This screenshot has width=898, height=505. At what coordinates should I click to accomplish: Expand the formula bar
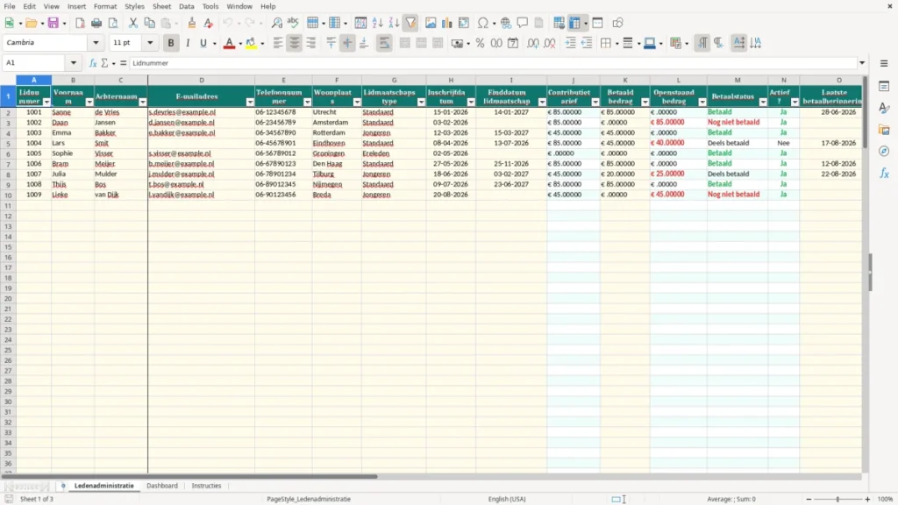pyautogui.click(x=862, y=63)
